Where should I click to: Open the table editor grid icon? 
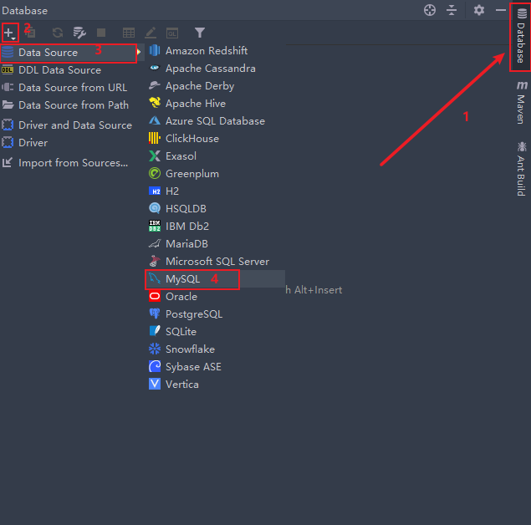coord(129,33)
